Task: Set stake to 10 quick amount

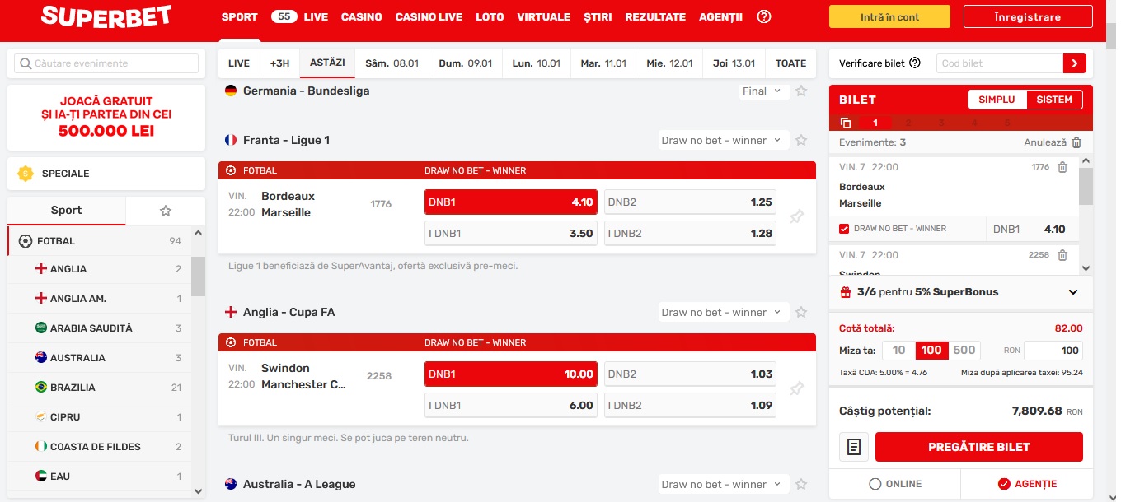Action: point(898,350)
